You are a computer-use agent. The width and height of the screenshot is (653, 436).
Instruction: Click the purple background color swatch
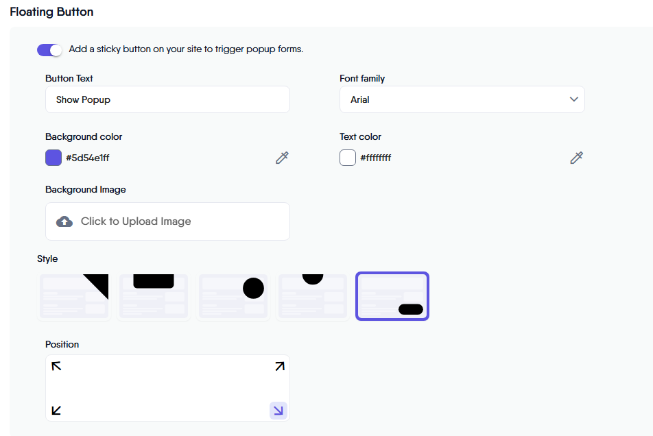54,158
